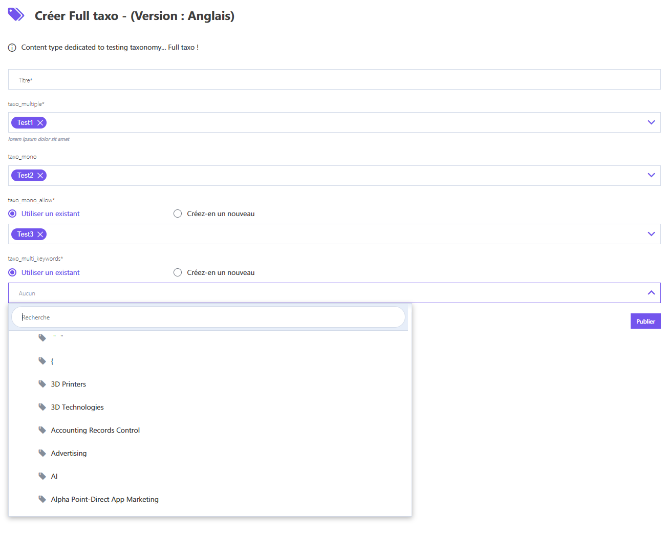The height and width of the screenshot is (533, 668).
Task: Click tag icon next to 3D Technologies
Action: (42, 407)
